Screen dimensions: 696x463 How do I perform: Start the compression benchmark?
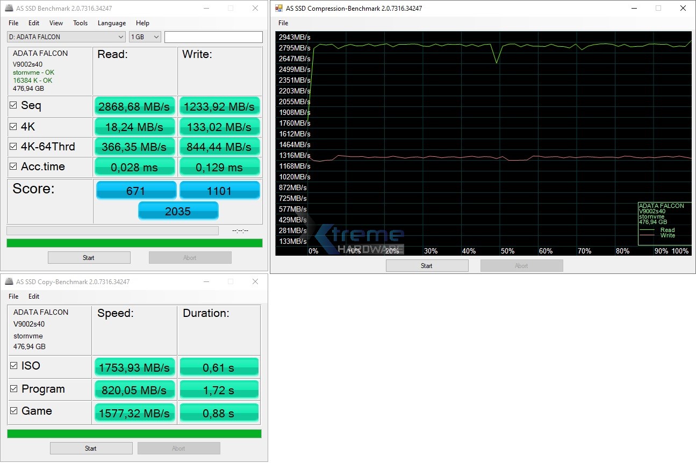tap(426, 265)
